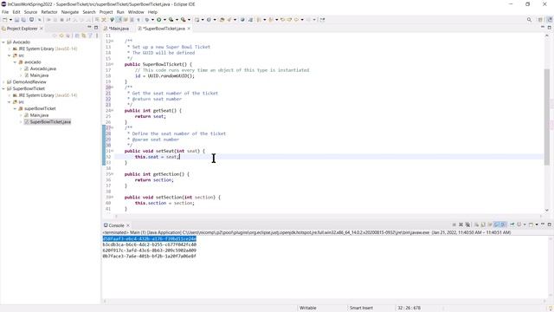Click the Display Selected Console icon
The width and height of the screenshot is (554, 312).
519,224
